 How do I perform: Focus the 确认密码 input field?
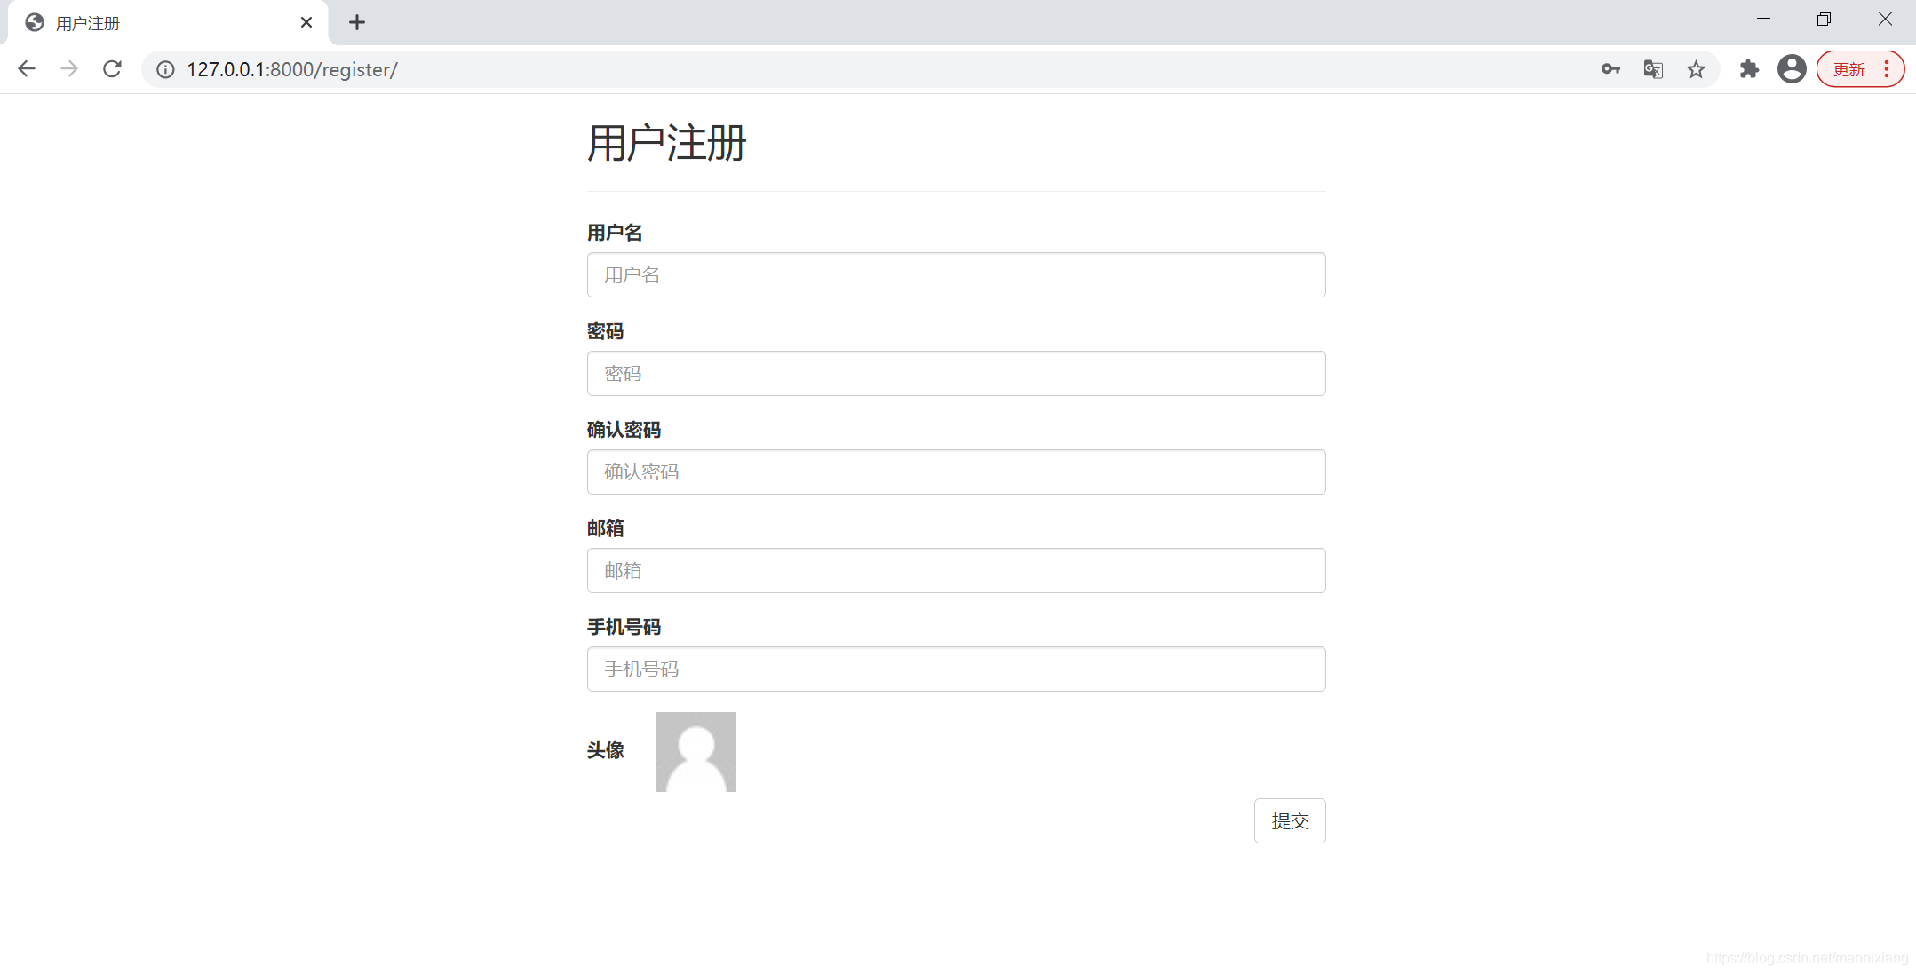click(956, 471)
